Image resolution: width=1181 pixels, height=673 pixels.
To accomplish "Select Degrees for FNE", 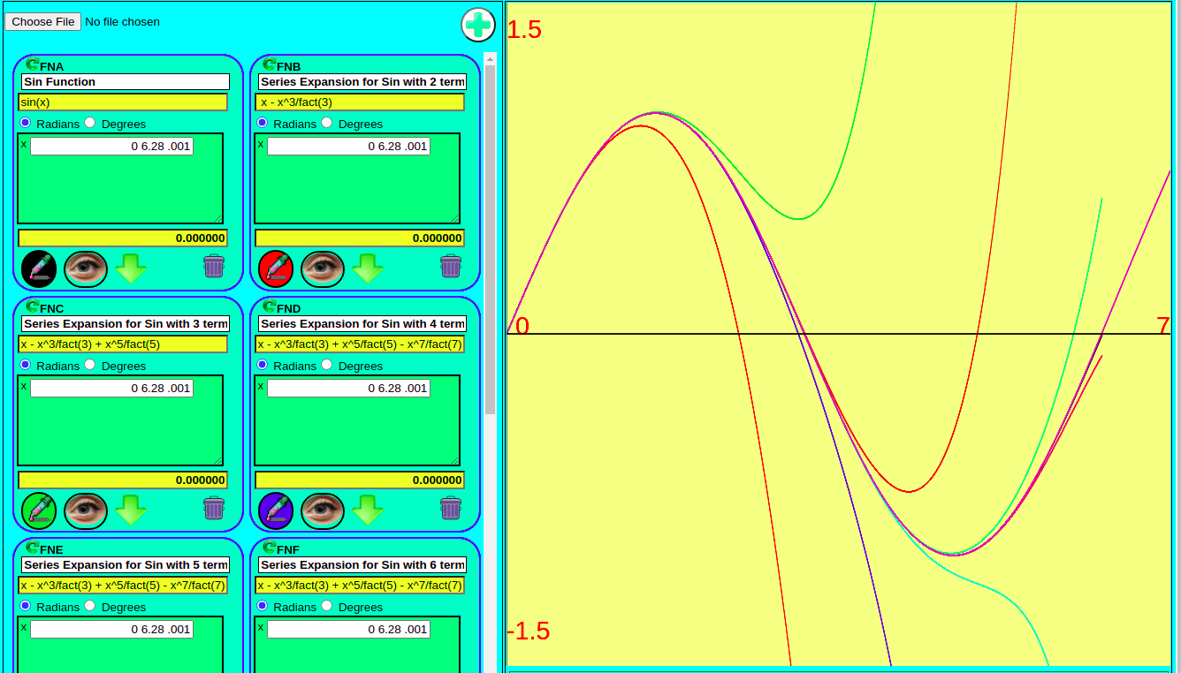I will (x=89, y=606).
